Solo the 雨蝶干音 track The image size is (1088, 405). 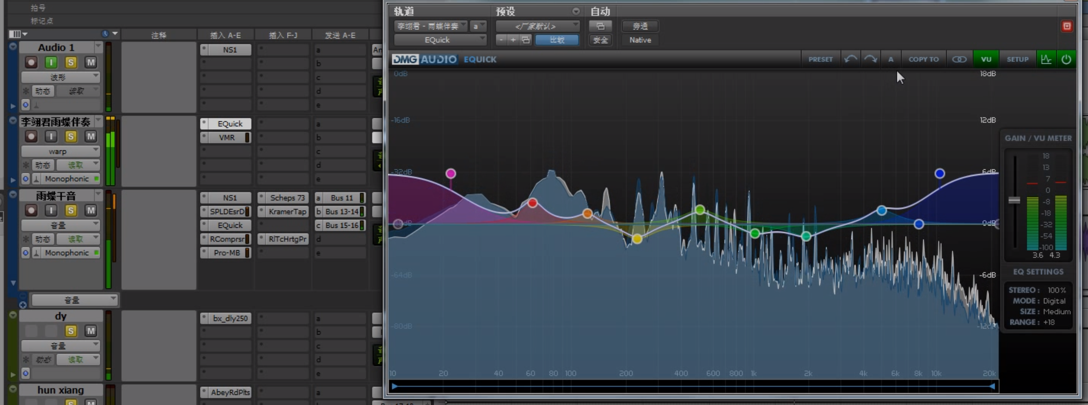(70, 211)
